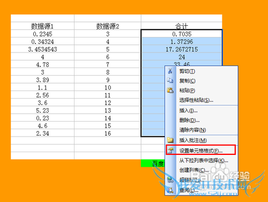Select 清除内容(N) menu entry

pos(202,130)
